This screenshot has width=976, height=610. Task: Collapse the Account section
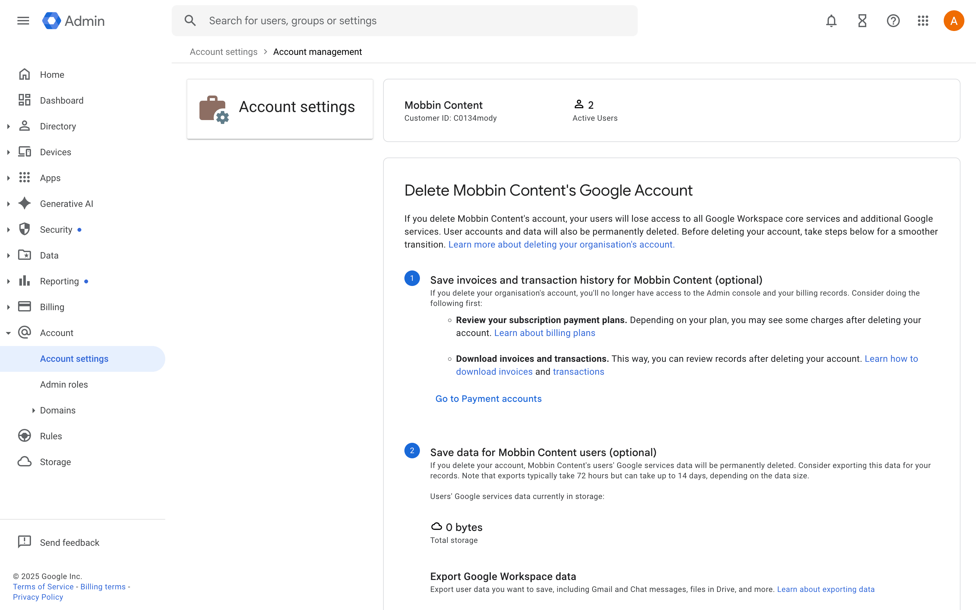tap(8, 333)
